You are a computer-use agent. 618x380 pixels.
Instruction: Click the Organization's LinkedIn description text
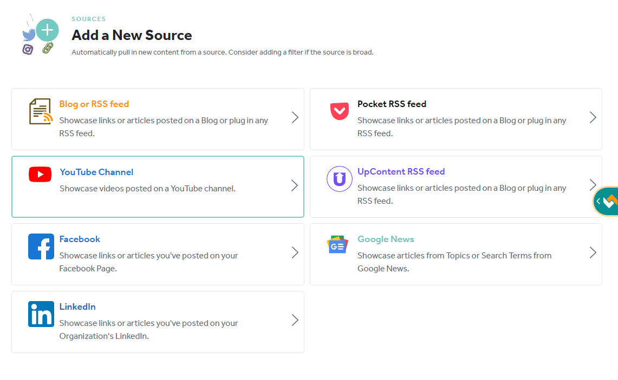click(148, 330)
